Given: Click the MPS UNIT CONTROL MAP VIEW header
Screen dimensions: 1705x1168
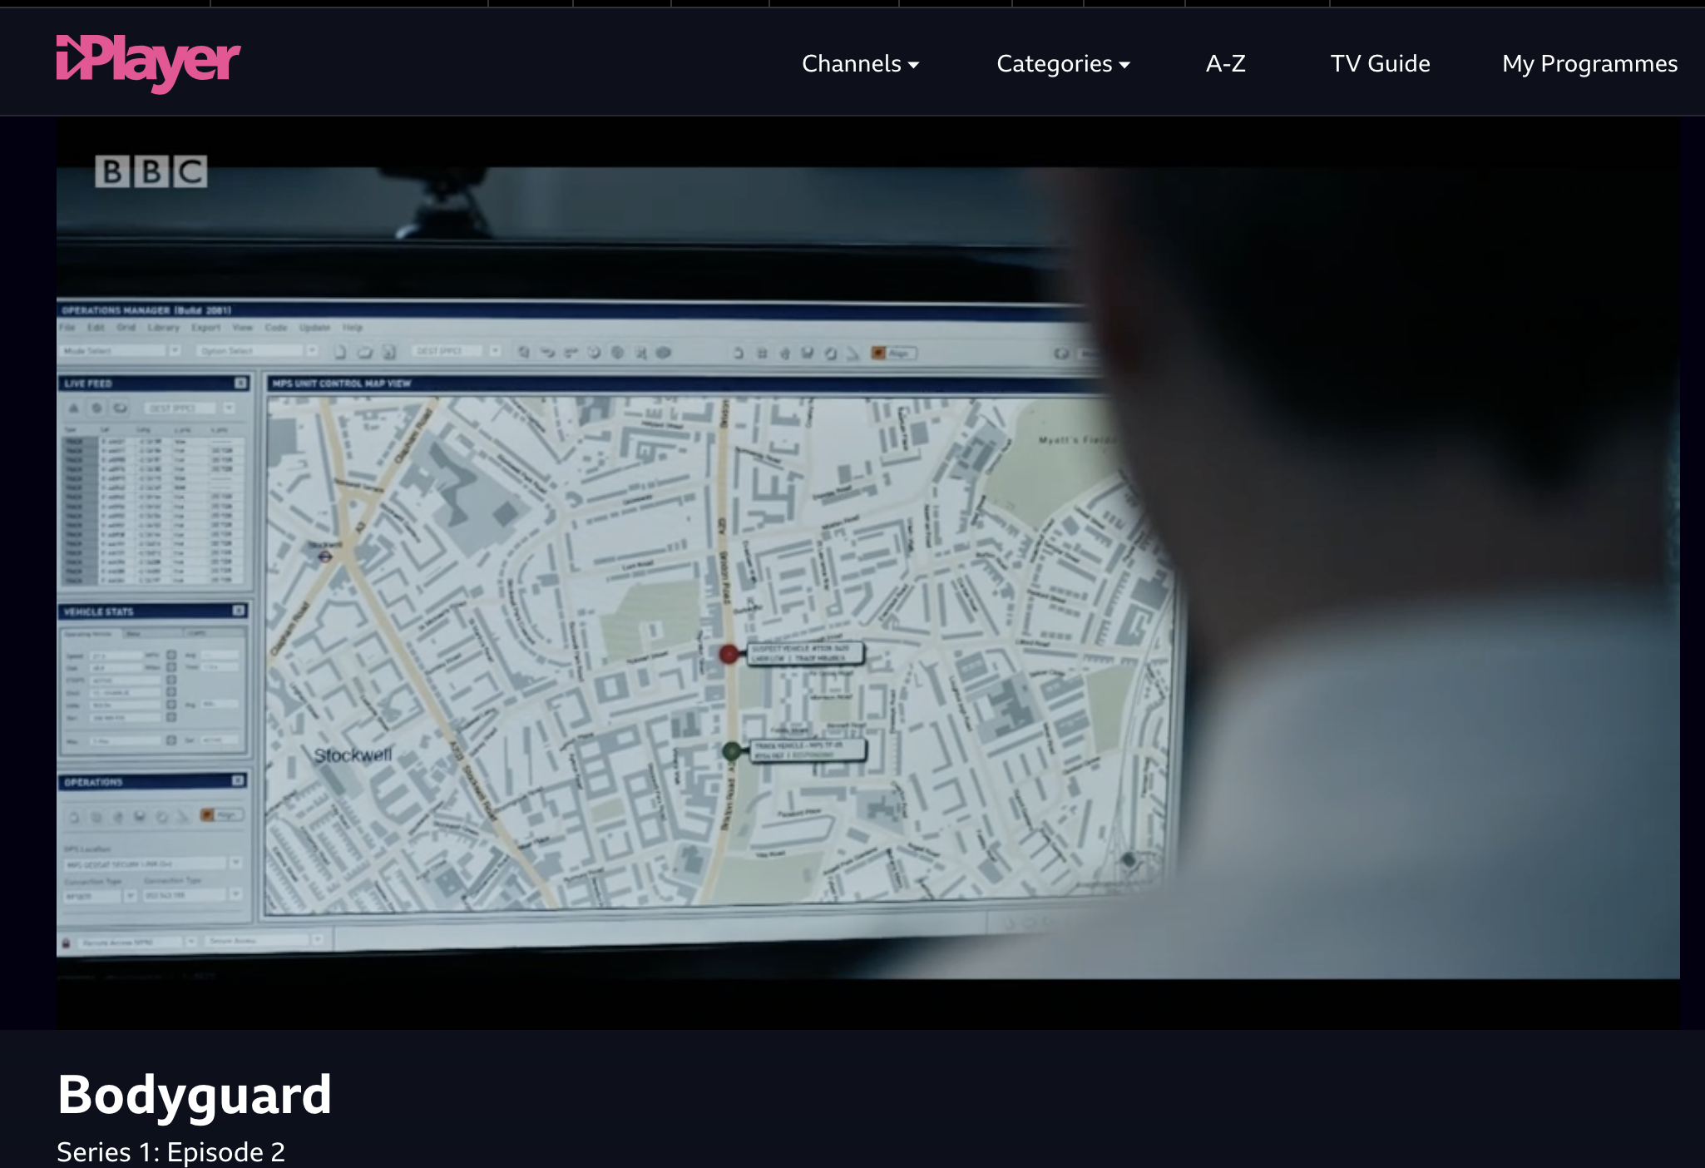Looking at the screenshot, I should pyautogui.click(x=341, y=384).
